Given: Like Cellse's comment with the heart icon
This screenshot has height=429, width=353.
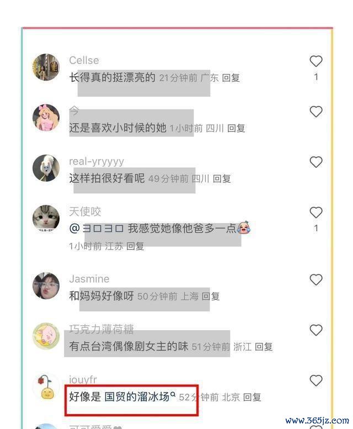Looking at the screenshot, I should (316, 61).
